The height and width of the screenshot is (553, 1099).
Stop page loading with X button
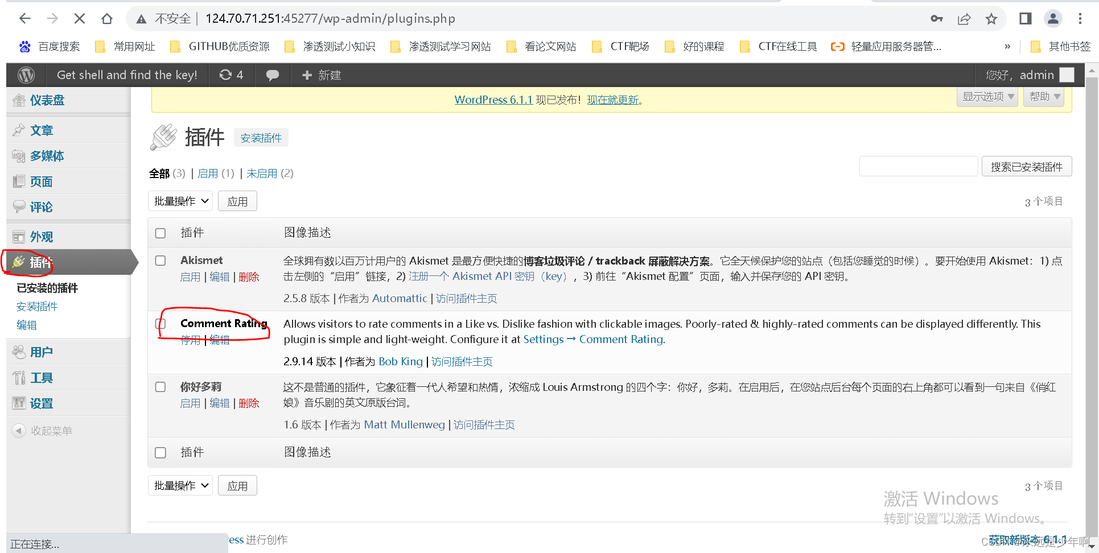point(80,19)
